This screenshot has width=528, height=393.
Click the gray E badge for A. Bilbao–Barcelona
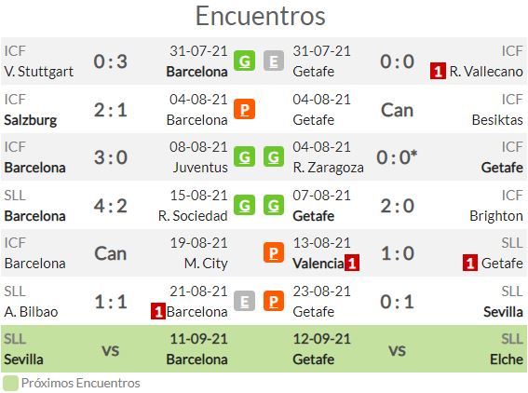[245, 301]
